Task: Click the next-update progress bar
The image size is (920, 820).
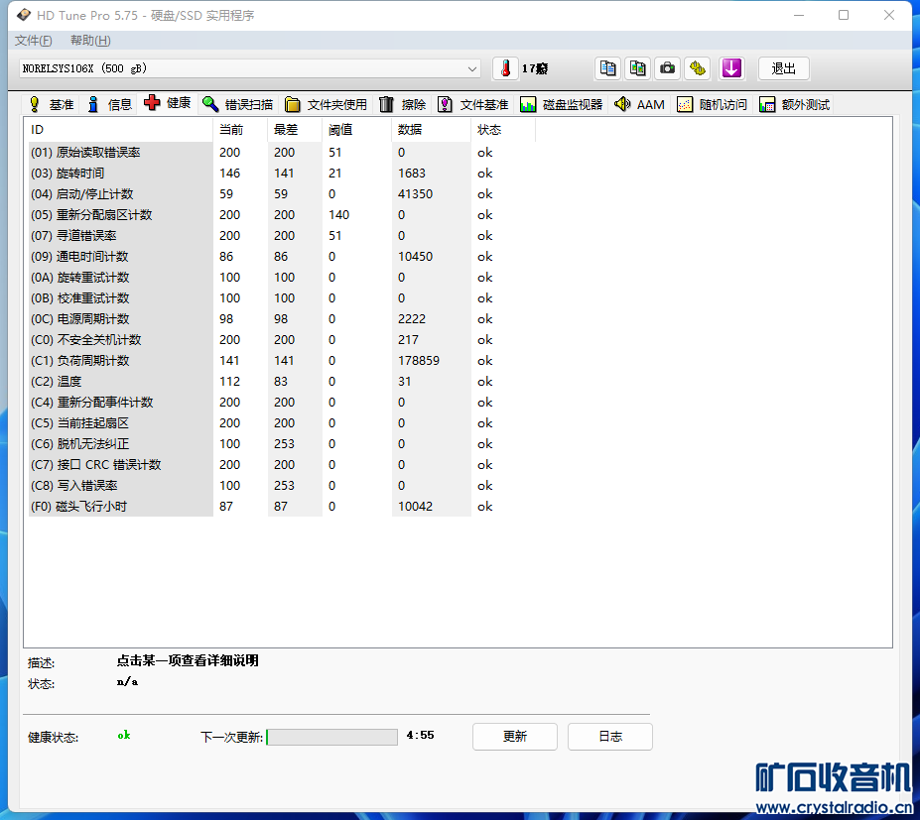Action: [x=331, y=737]
